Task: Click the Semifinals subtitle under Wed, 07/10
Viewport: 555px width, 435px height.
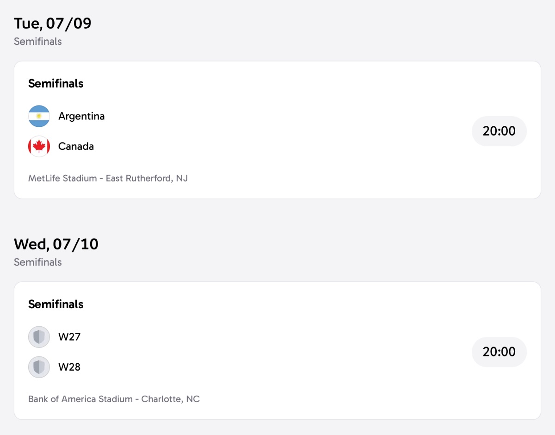Action: pyautogui.click(x=38, y=262)
